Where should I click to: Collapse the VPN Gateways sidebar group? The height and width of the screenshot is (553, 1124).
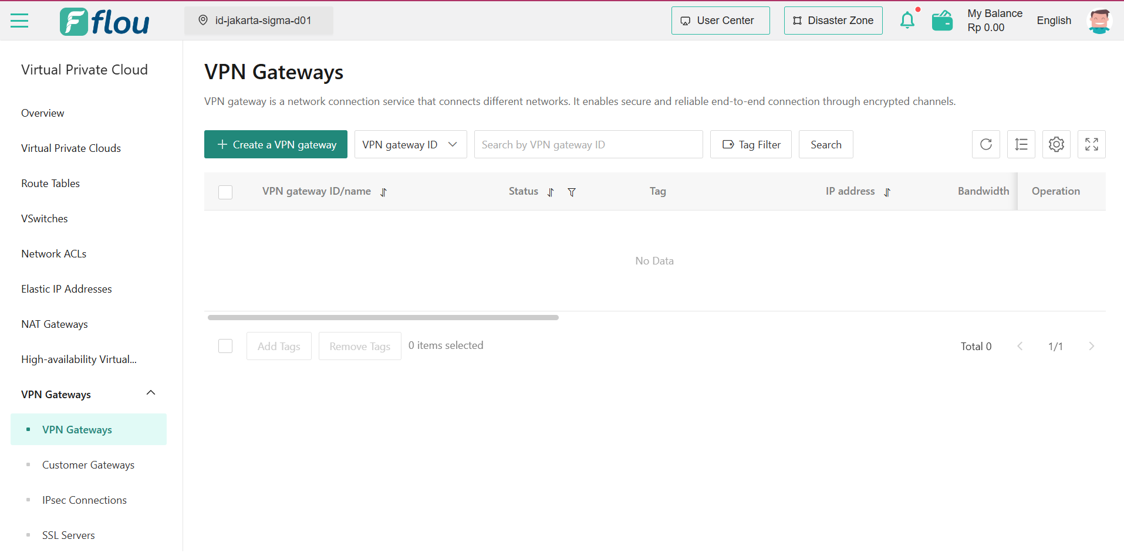[151, 393]
